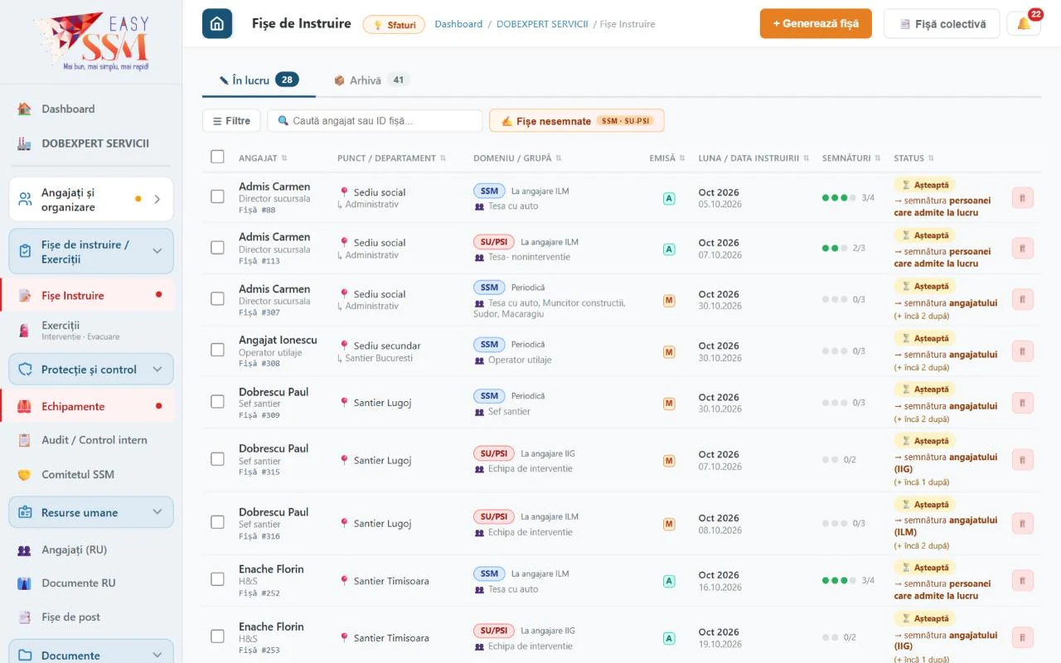Collapse the Resurse umane group

(x=91, y=512)
